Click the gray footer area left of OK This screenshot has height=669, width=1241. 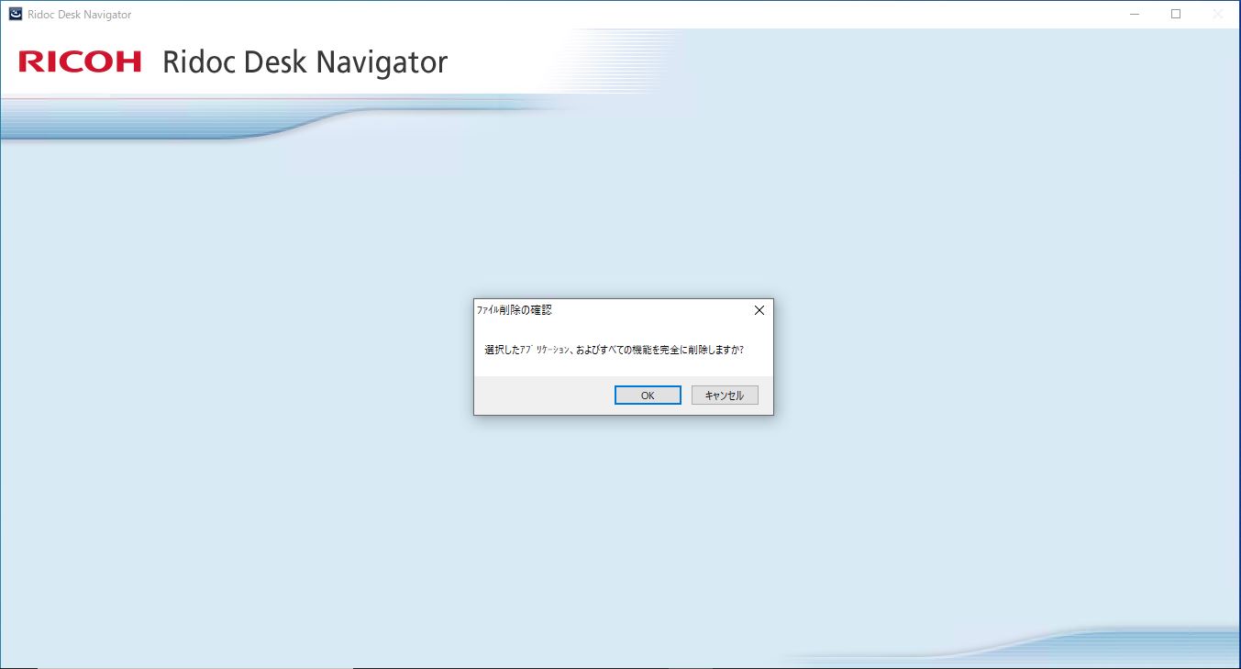[x=541, y=396]
